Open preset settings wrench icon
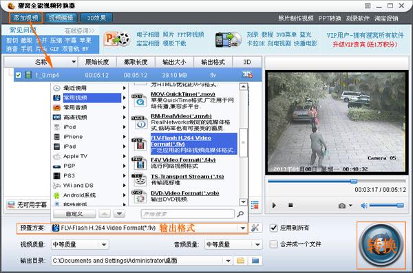 255,228
